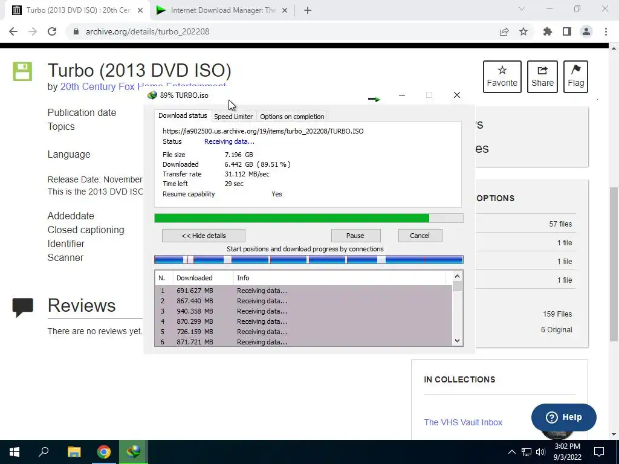Click the Reviews speech bubble icon
The image size is (619, 464).
(x=22, y=308)
